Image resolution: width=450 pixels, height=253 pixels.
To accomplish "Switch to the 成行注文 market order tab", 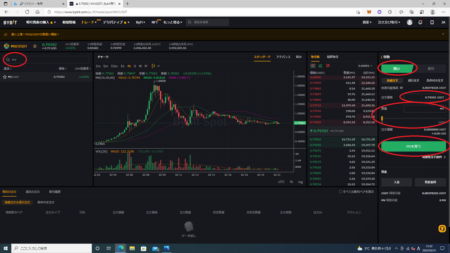I will point(413,80).
